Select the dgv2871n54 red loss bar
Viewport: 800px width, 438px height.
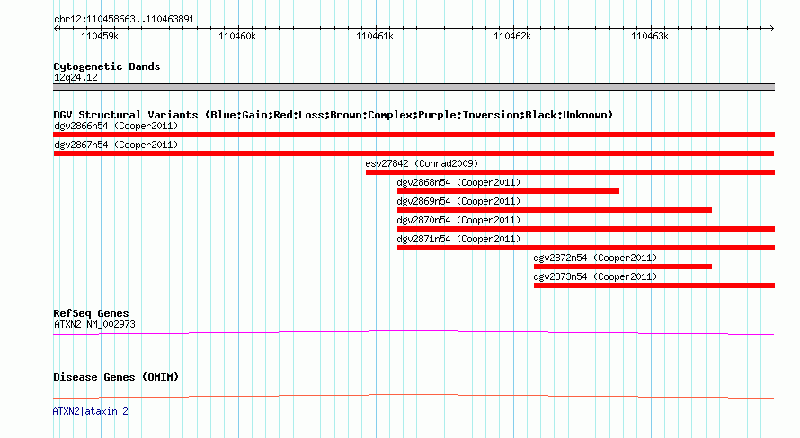pyautogui.click(x=586, y=248)
